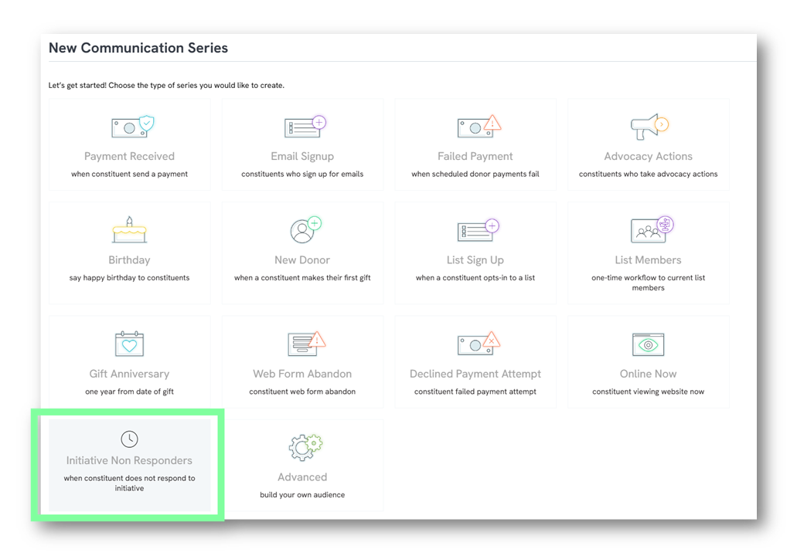
Task: Choose the Birthday series heading
Action: pyautogui.click(x=129, y=260)
